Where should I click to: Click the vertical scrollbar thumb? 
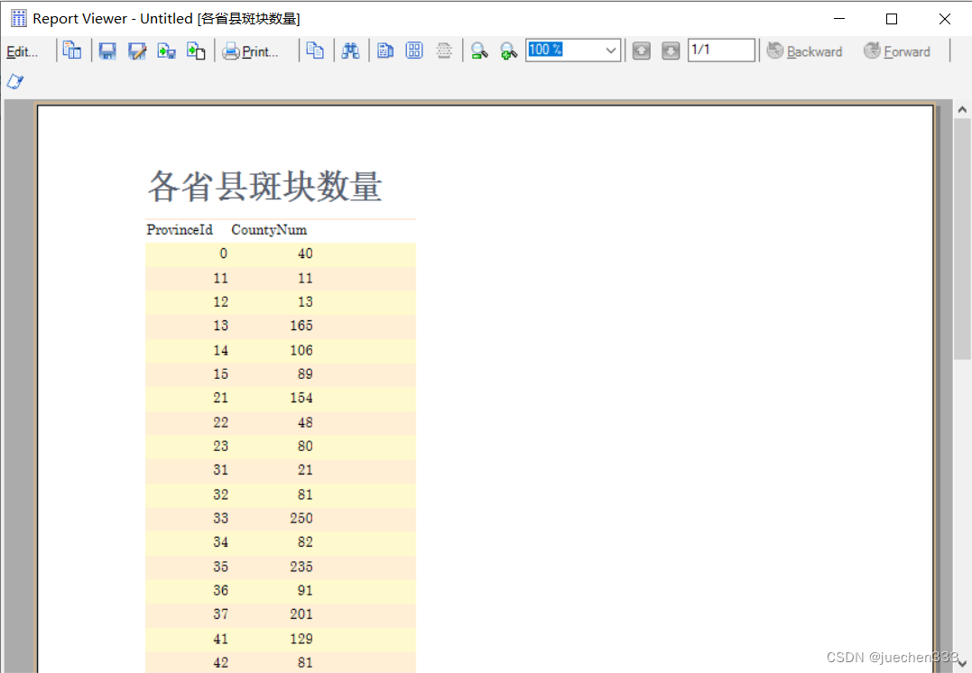click(962, 238)
